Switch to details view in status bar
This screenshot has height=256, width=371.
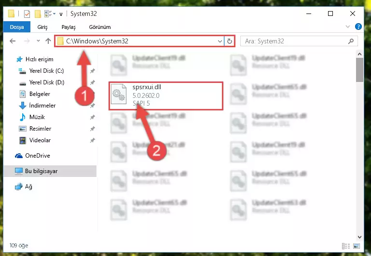coord(346,246)
